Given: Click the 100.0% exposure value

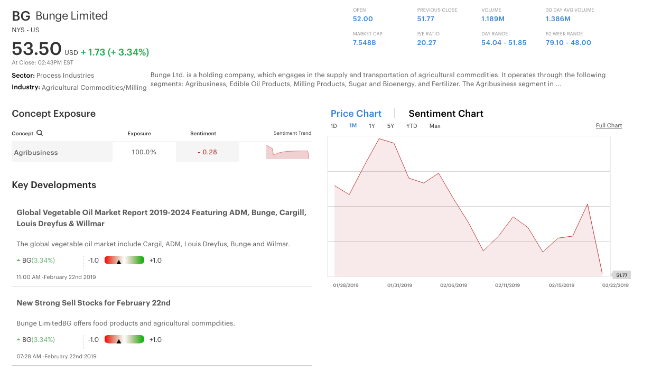Looking at the screenshot, I should [x=144, y=152].
